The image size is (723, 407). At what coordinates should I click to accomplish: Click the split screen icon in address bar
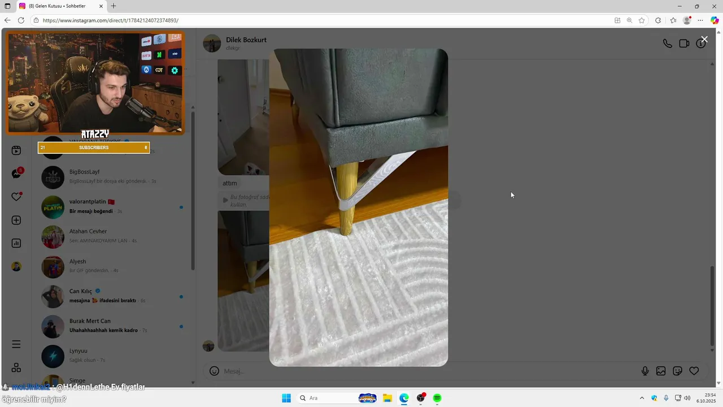coord(617,20)
